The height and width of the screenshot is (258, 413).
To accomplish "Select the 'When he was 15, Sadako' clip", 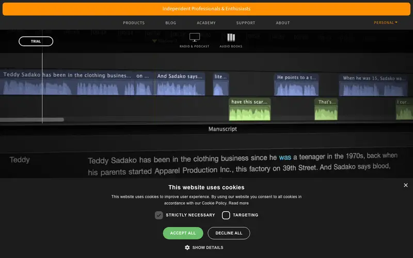I will (x=373, y=85).
